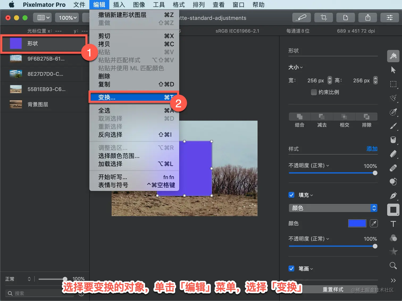Uncheck the 笔画 checkbox
This screenshot has width=402, height=301.
coord(291,269)
